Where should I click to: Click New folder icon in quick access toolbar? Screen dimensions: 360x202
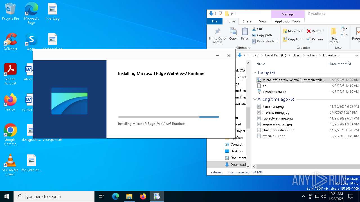click(x=227, y=14)
